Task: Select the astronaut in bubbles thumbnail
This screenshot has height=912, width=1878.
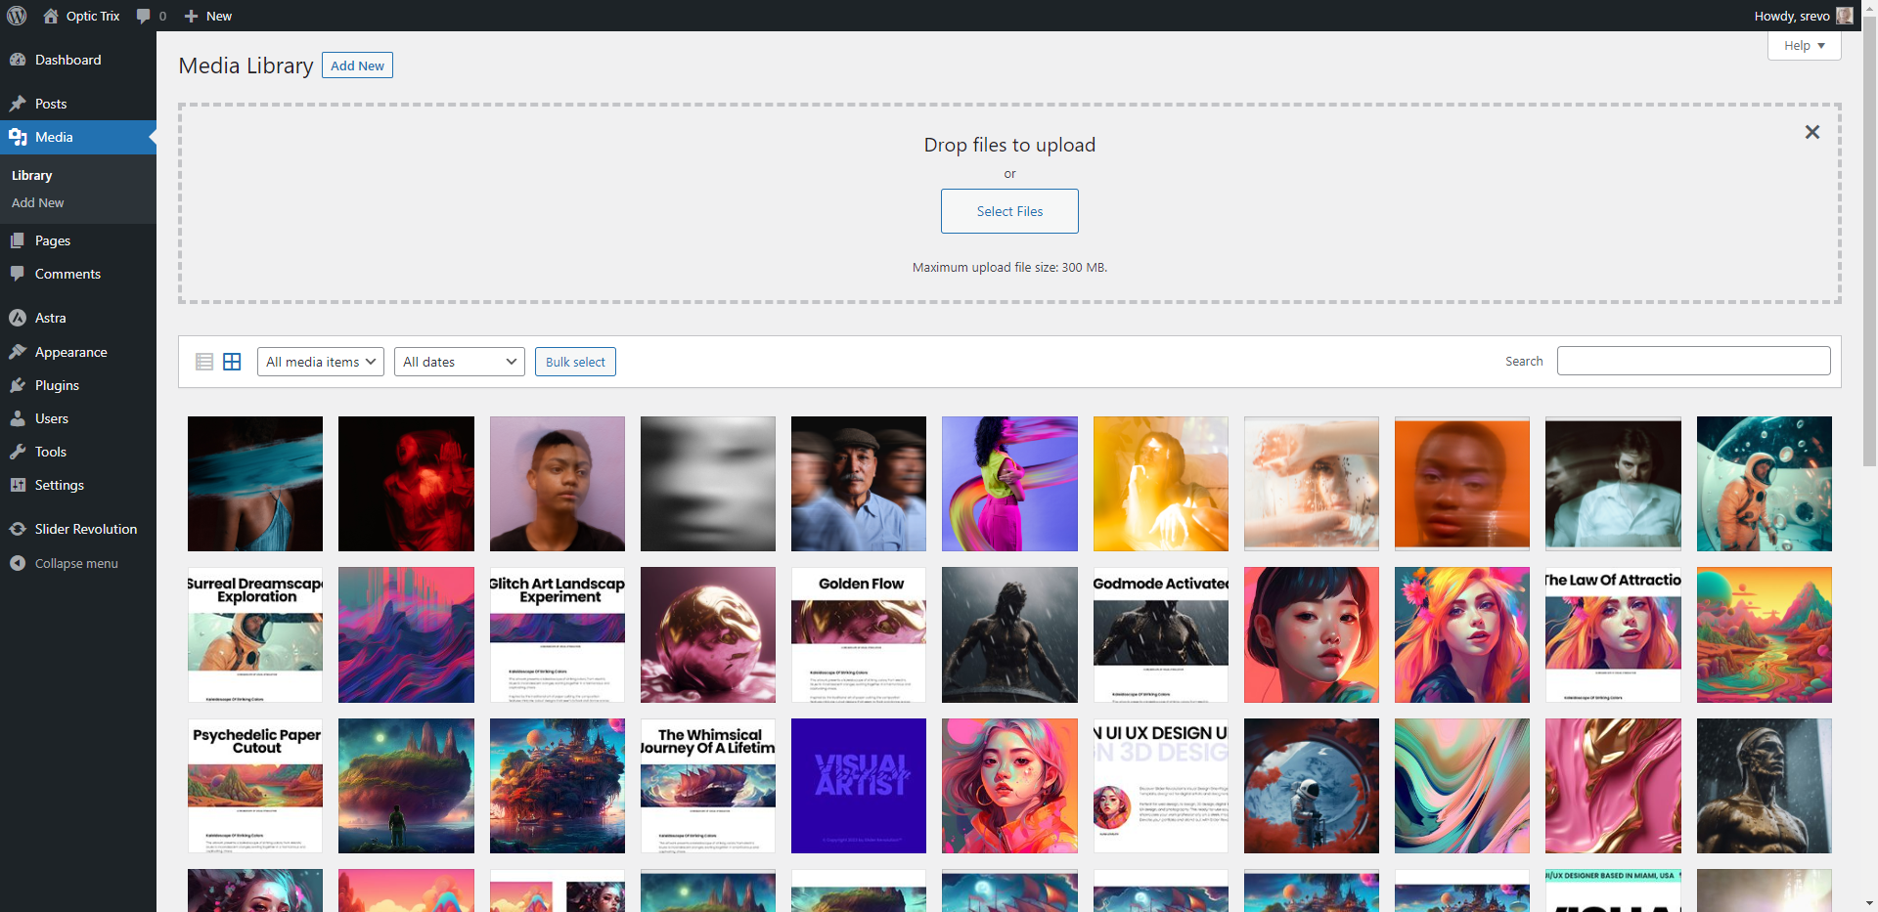Action: click(x=1765, y=484)
